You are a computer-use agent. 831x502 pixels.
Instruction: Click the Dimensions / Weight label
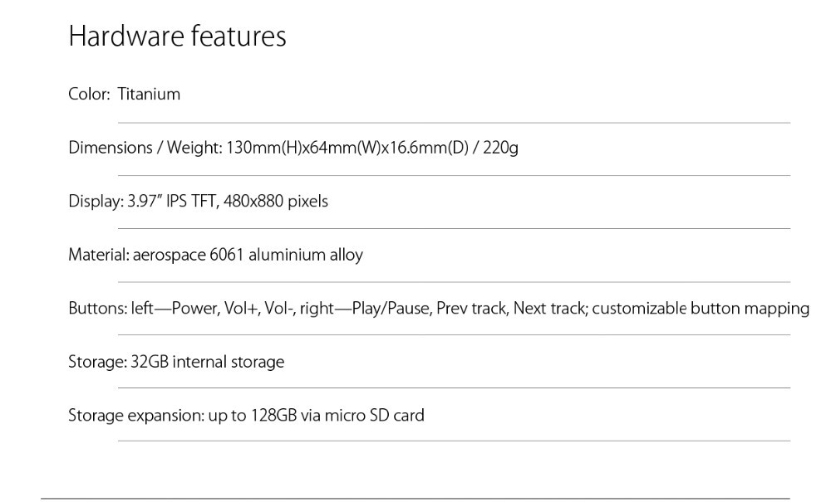click(145, 149)
